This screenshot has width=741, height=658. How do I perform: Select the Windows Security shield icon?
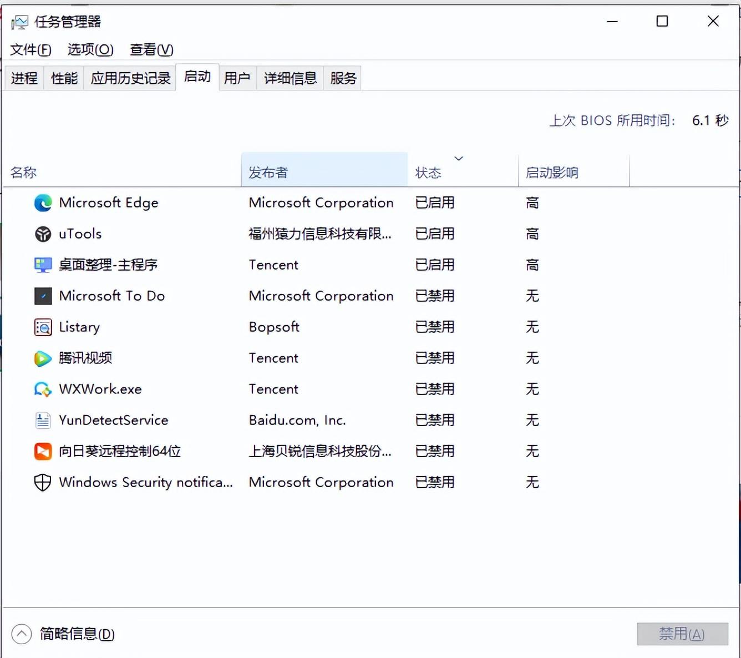[43, 483]
